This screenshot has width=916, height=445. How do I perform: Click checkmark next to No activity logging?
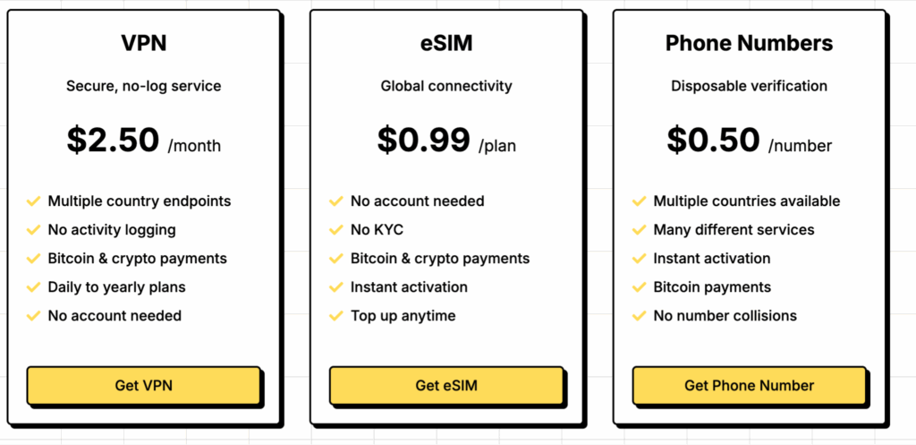pyautogui.click(x=34, y=230)
